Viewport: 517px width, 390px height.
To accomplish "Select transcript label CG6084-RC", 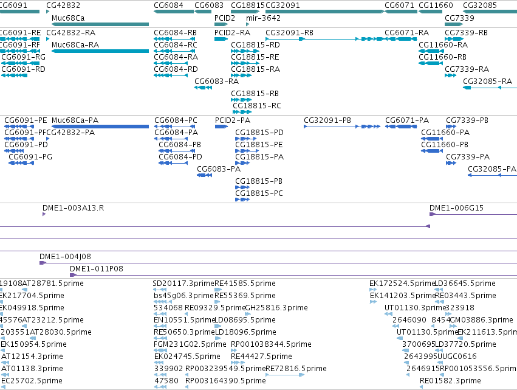I will [x=176, y=45].
